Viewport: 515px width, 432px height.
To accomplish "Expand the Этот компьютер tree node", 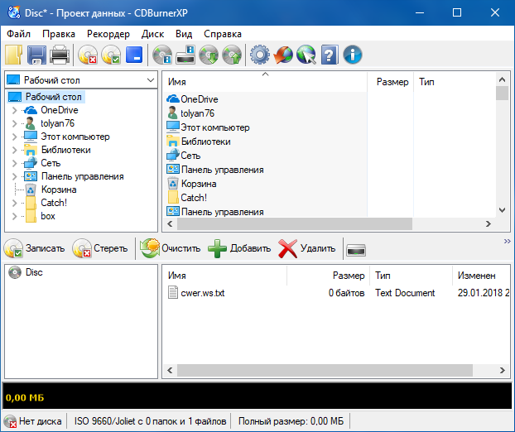I will 14,137.
